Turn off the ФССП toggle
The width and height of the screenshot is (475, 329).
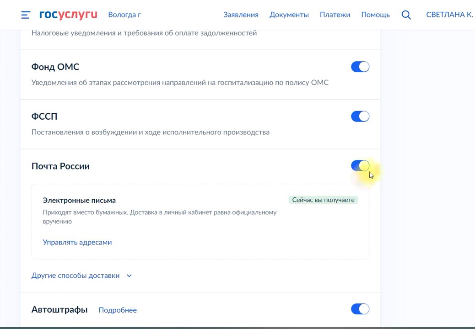pyautogui.click(x=360, y=117)
